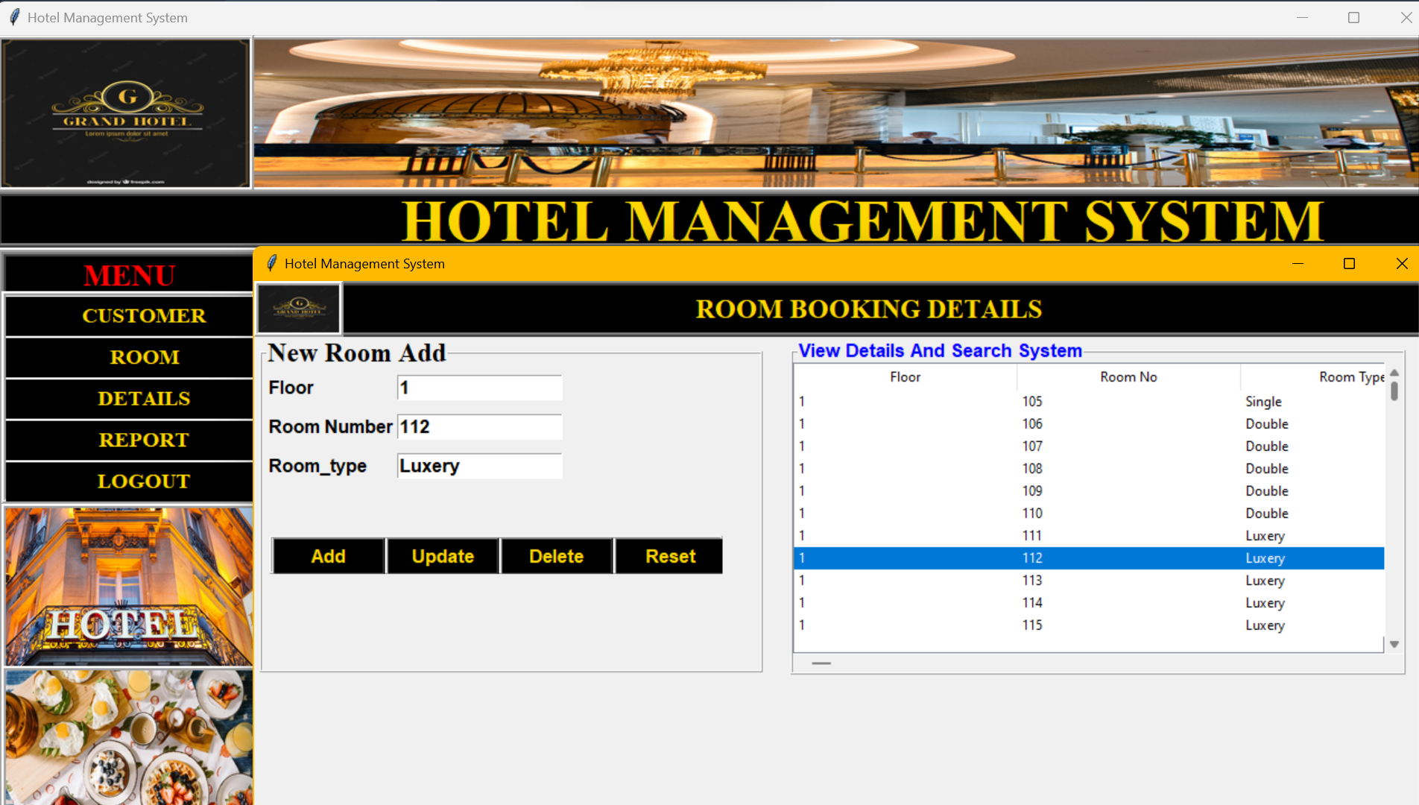Click the Grand Hotel logo in the header
This screenshot has width=1419, height=805.
click(125, 113)
